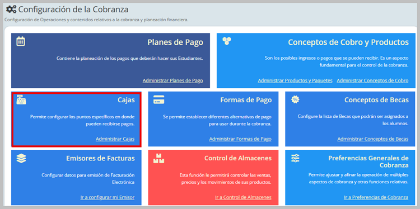Click the Formas de Pago card title
The width and height of the screenshot is (420, 209).
(246, 100)
